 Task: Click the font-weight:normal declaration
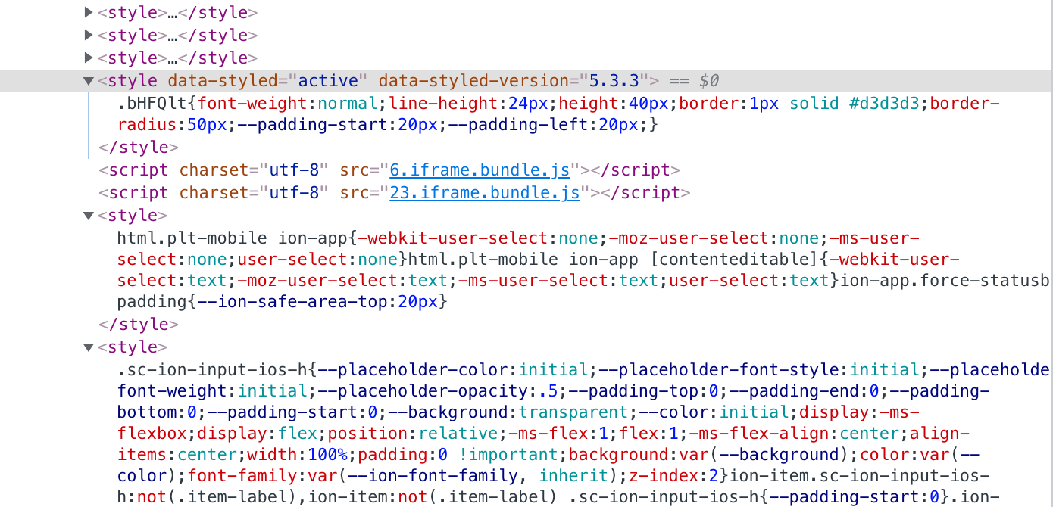pos(288,104)
